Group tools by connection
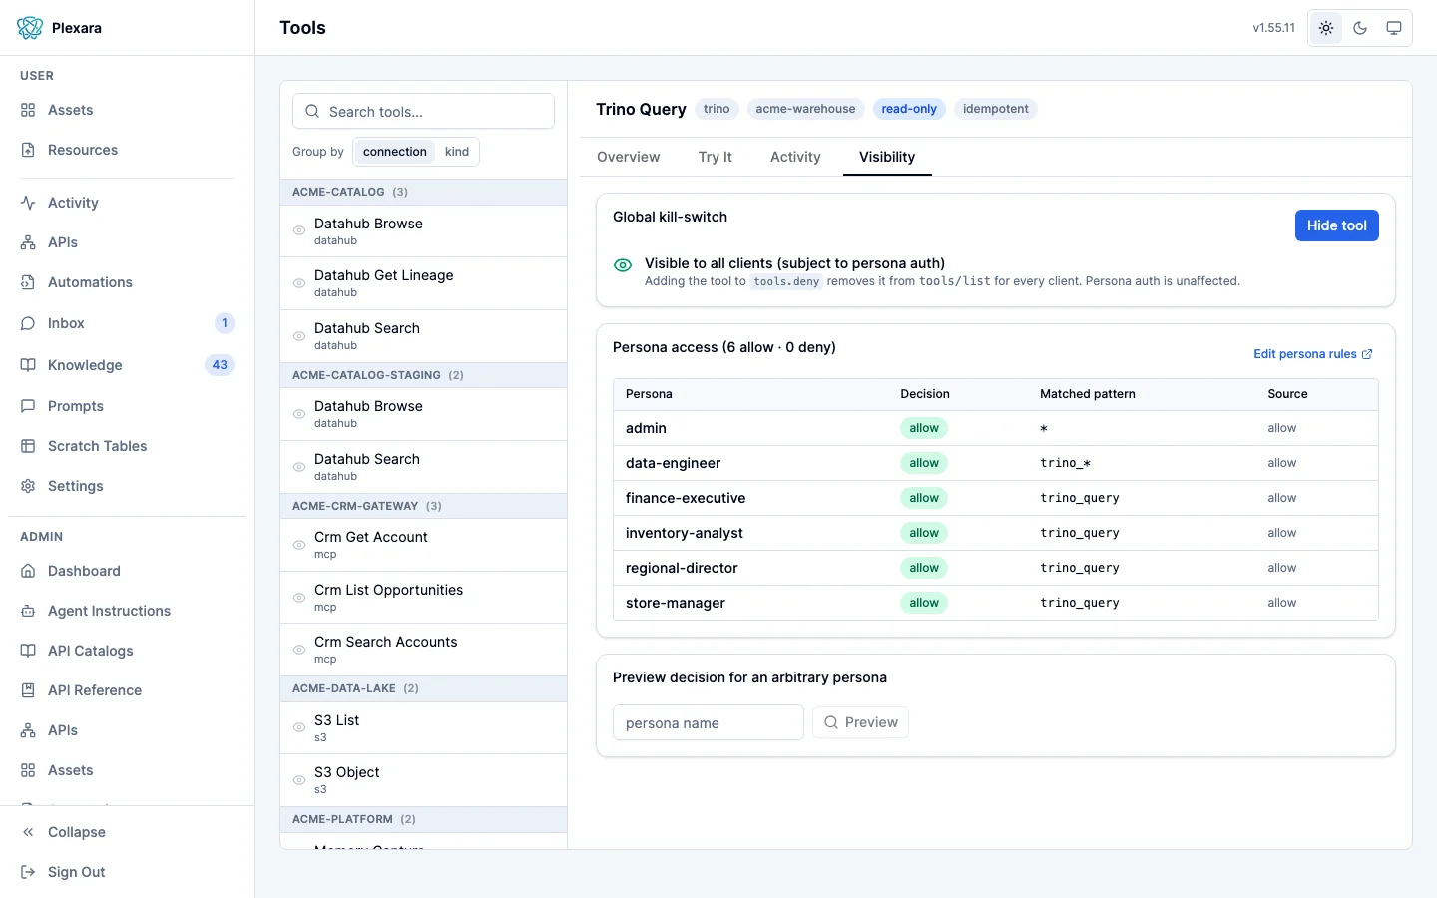1437x898 pixels. (x=395, y=152)
